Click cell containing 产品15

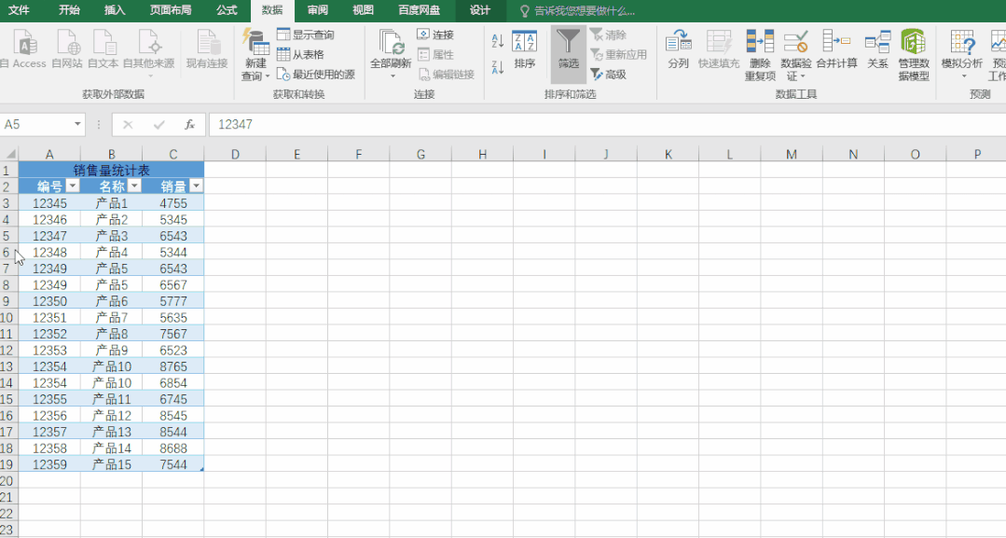[x=112, y=465]
